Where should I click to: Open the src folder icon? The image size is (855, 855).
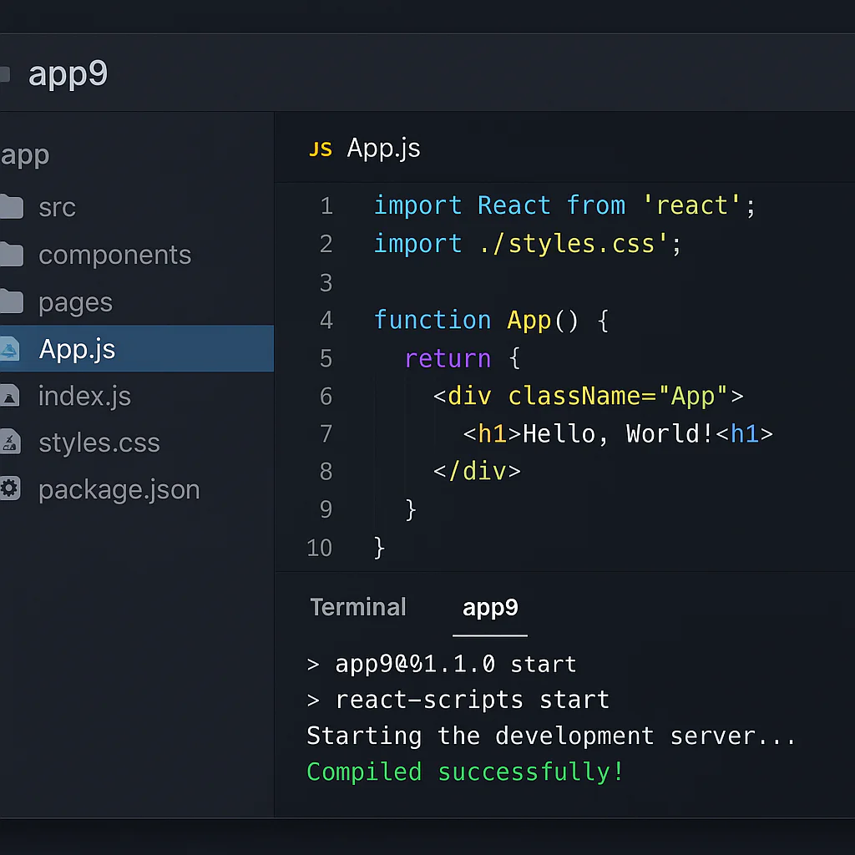click(12, 207)
